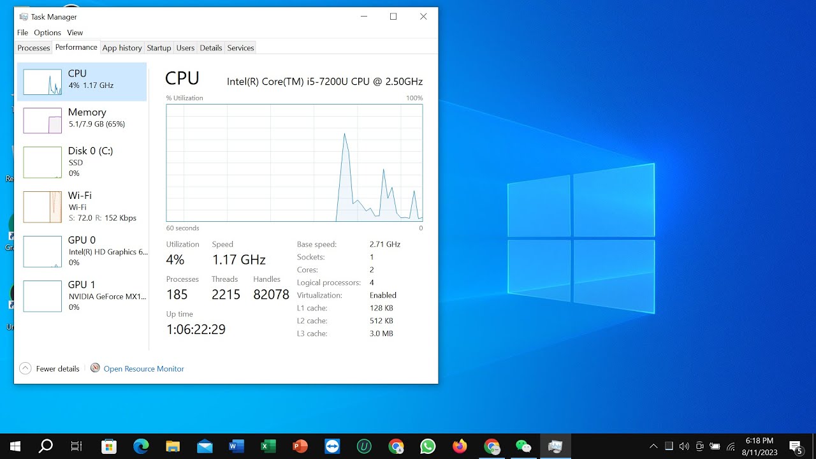Show hidden system tray icons
Image resolution: width=816 pixels, height=459 pixels.
click(653, 446)
